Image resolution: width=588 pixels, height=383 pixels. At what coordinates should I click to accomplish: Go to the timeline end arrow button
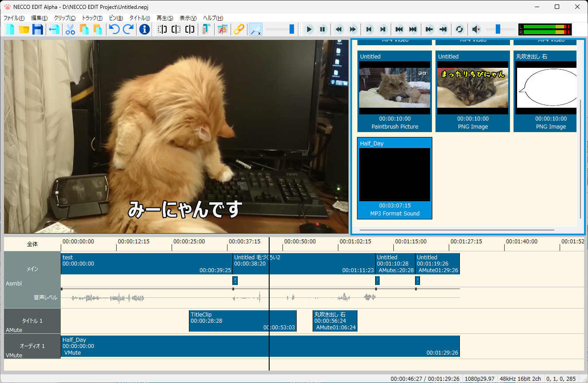(x=443, y=29)
